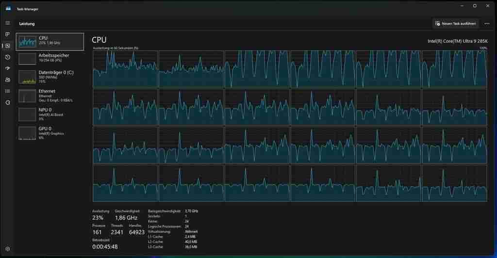Click the 161 Prozesse value
497x258 pixels.
click(x=97, y=232)
